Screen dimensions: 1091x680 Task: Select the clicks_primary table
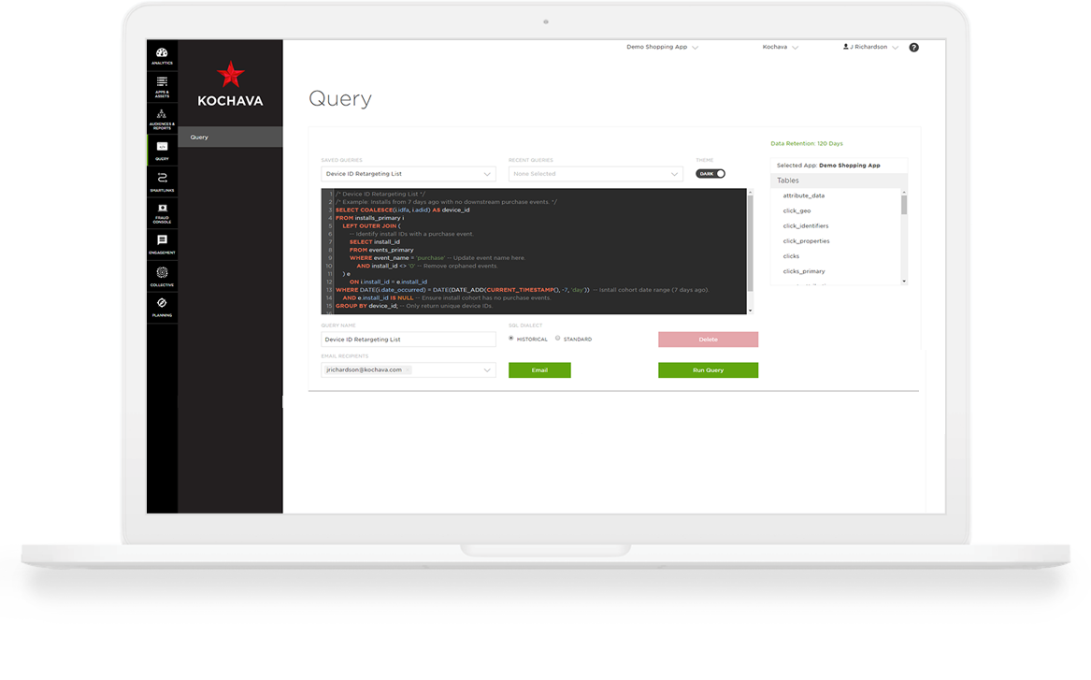[x=804, y=271]
